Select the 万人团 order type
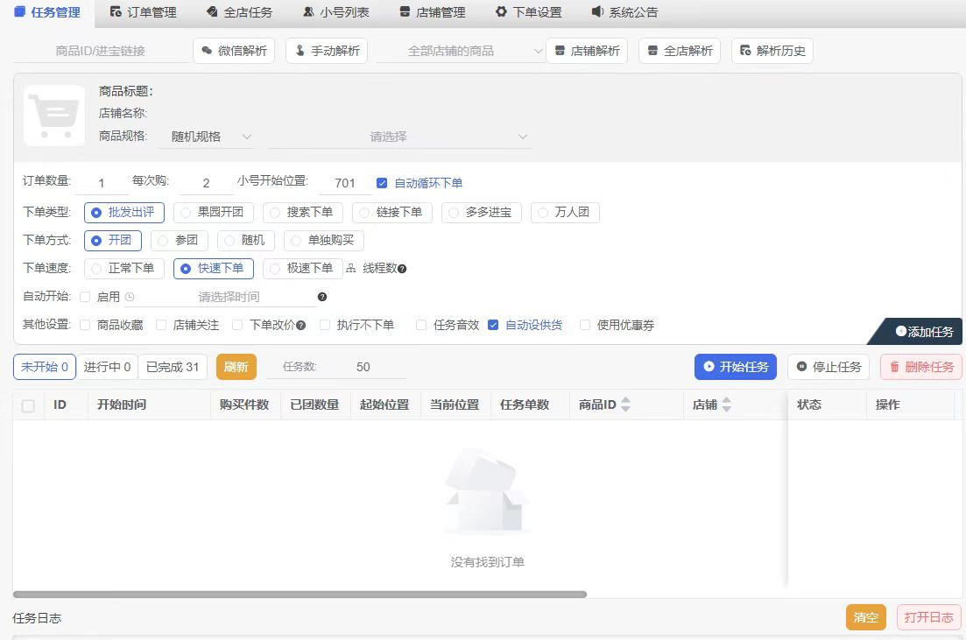Viewport: 966px width, 640px height. point(565,213)
